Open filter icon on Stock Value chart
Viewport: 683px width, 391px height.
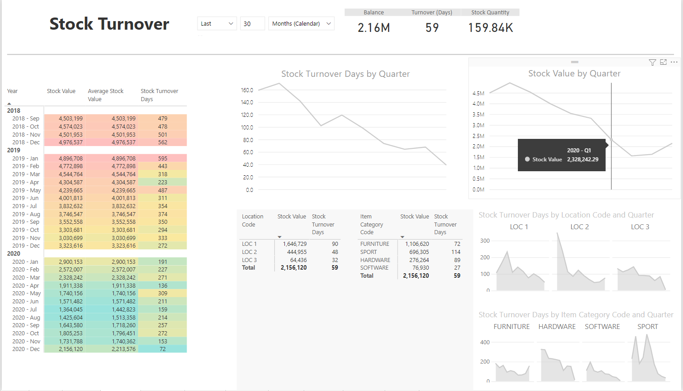[x=652, y=62]
